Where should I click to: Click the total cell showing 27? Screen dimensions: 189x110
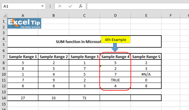pyautogui.click(x=23, y=98)
